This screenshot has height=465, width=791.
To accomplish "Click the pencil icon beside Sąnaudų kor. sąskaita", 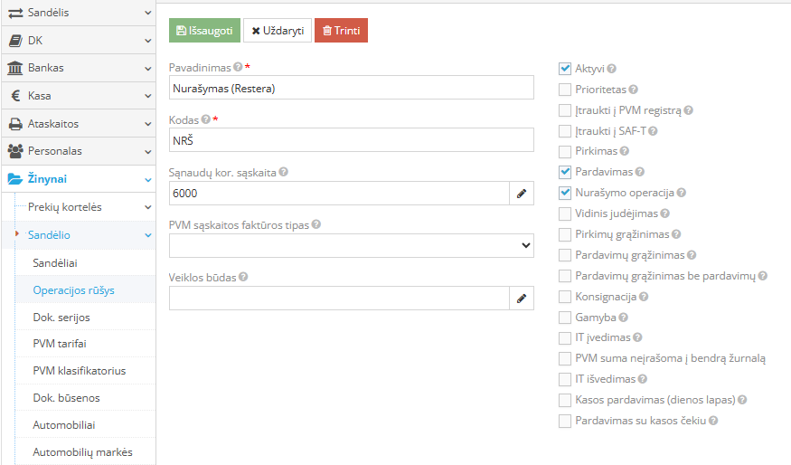I will [x=522, y=194].
